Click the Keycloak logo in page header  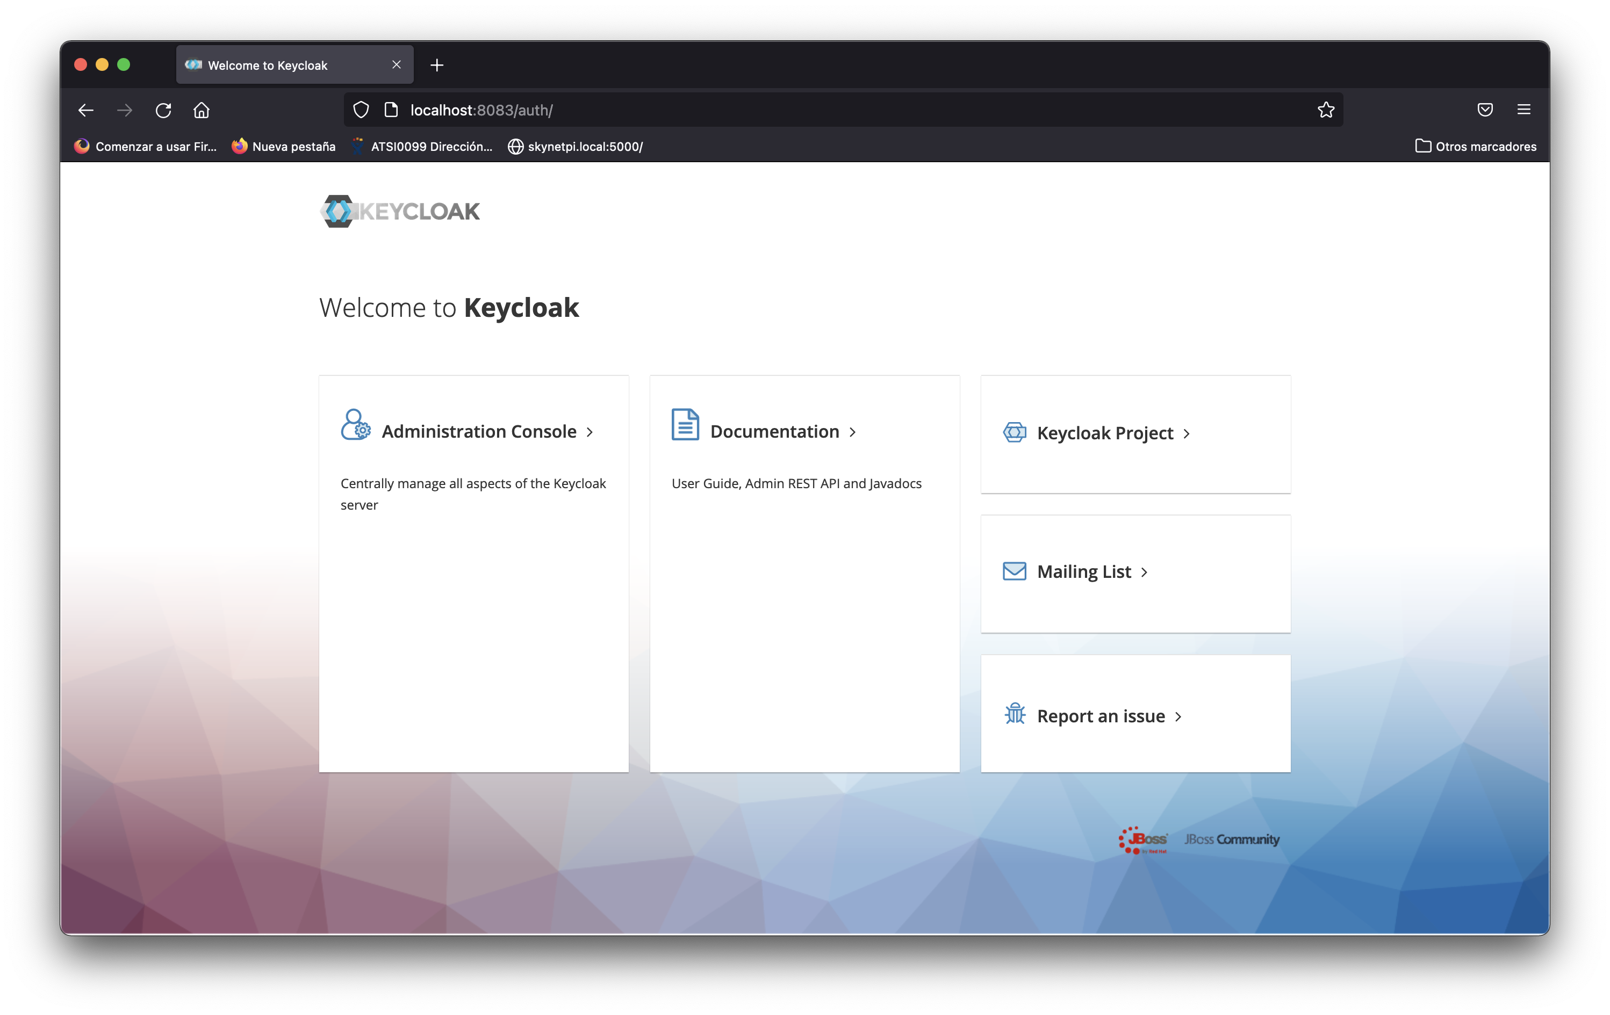[400, 211]
